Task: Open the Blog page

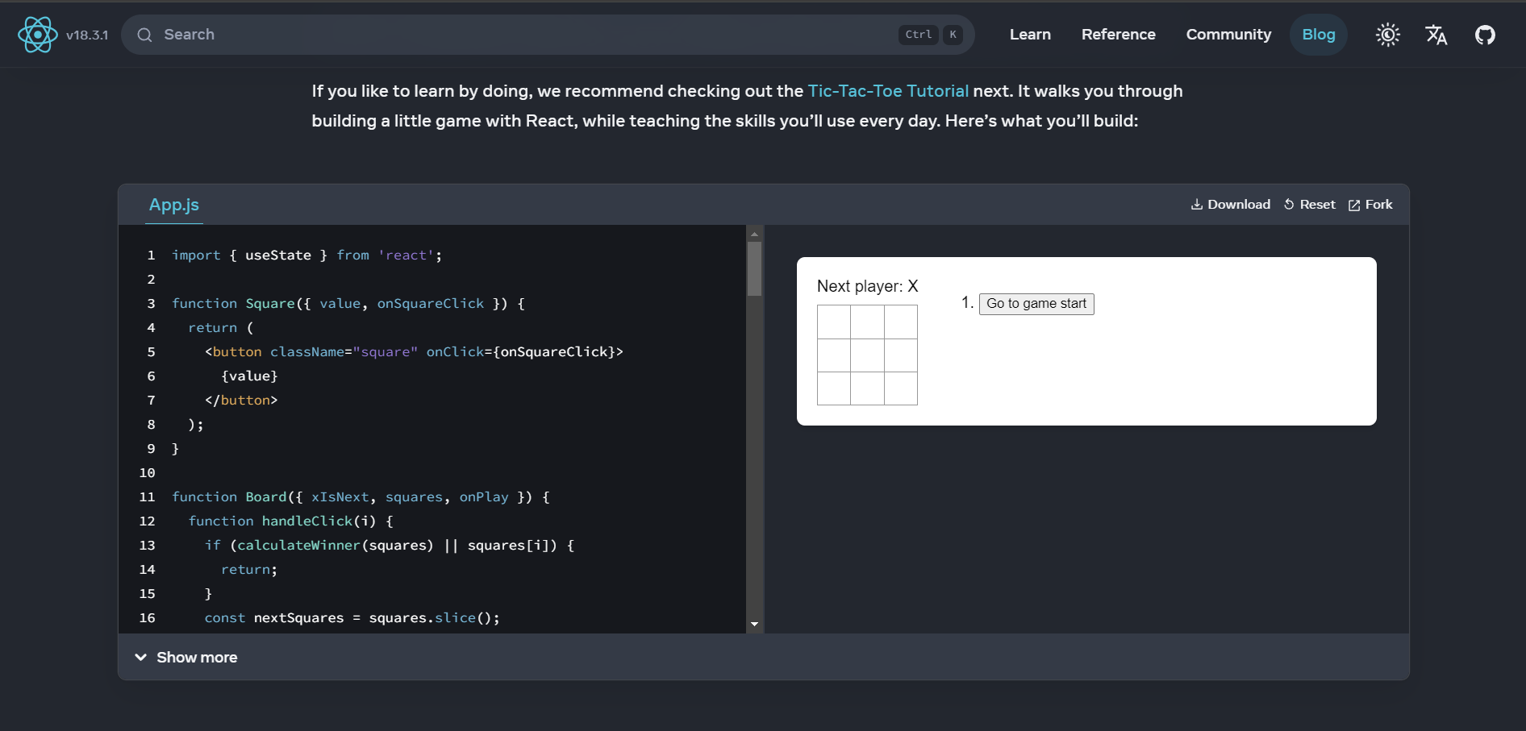Action: 1318,35
